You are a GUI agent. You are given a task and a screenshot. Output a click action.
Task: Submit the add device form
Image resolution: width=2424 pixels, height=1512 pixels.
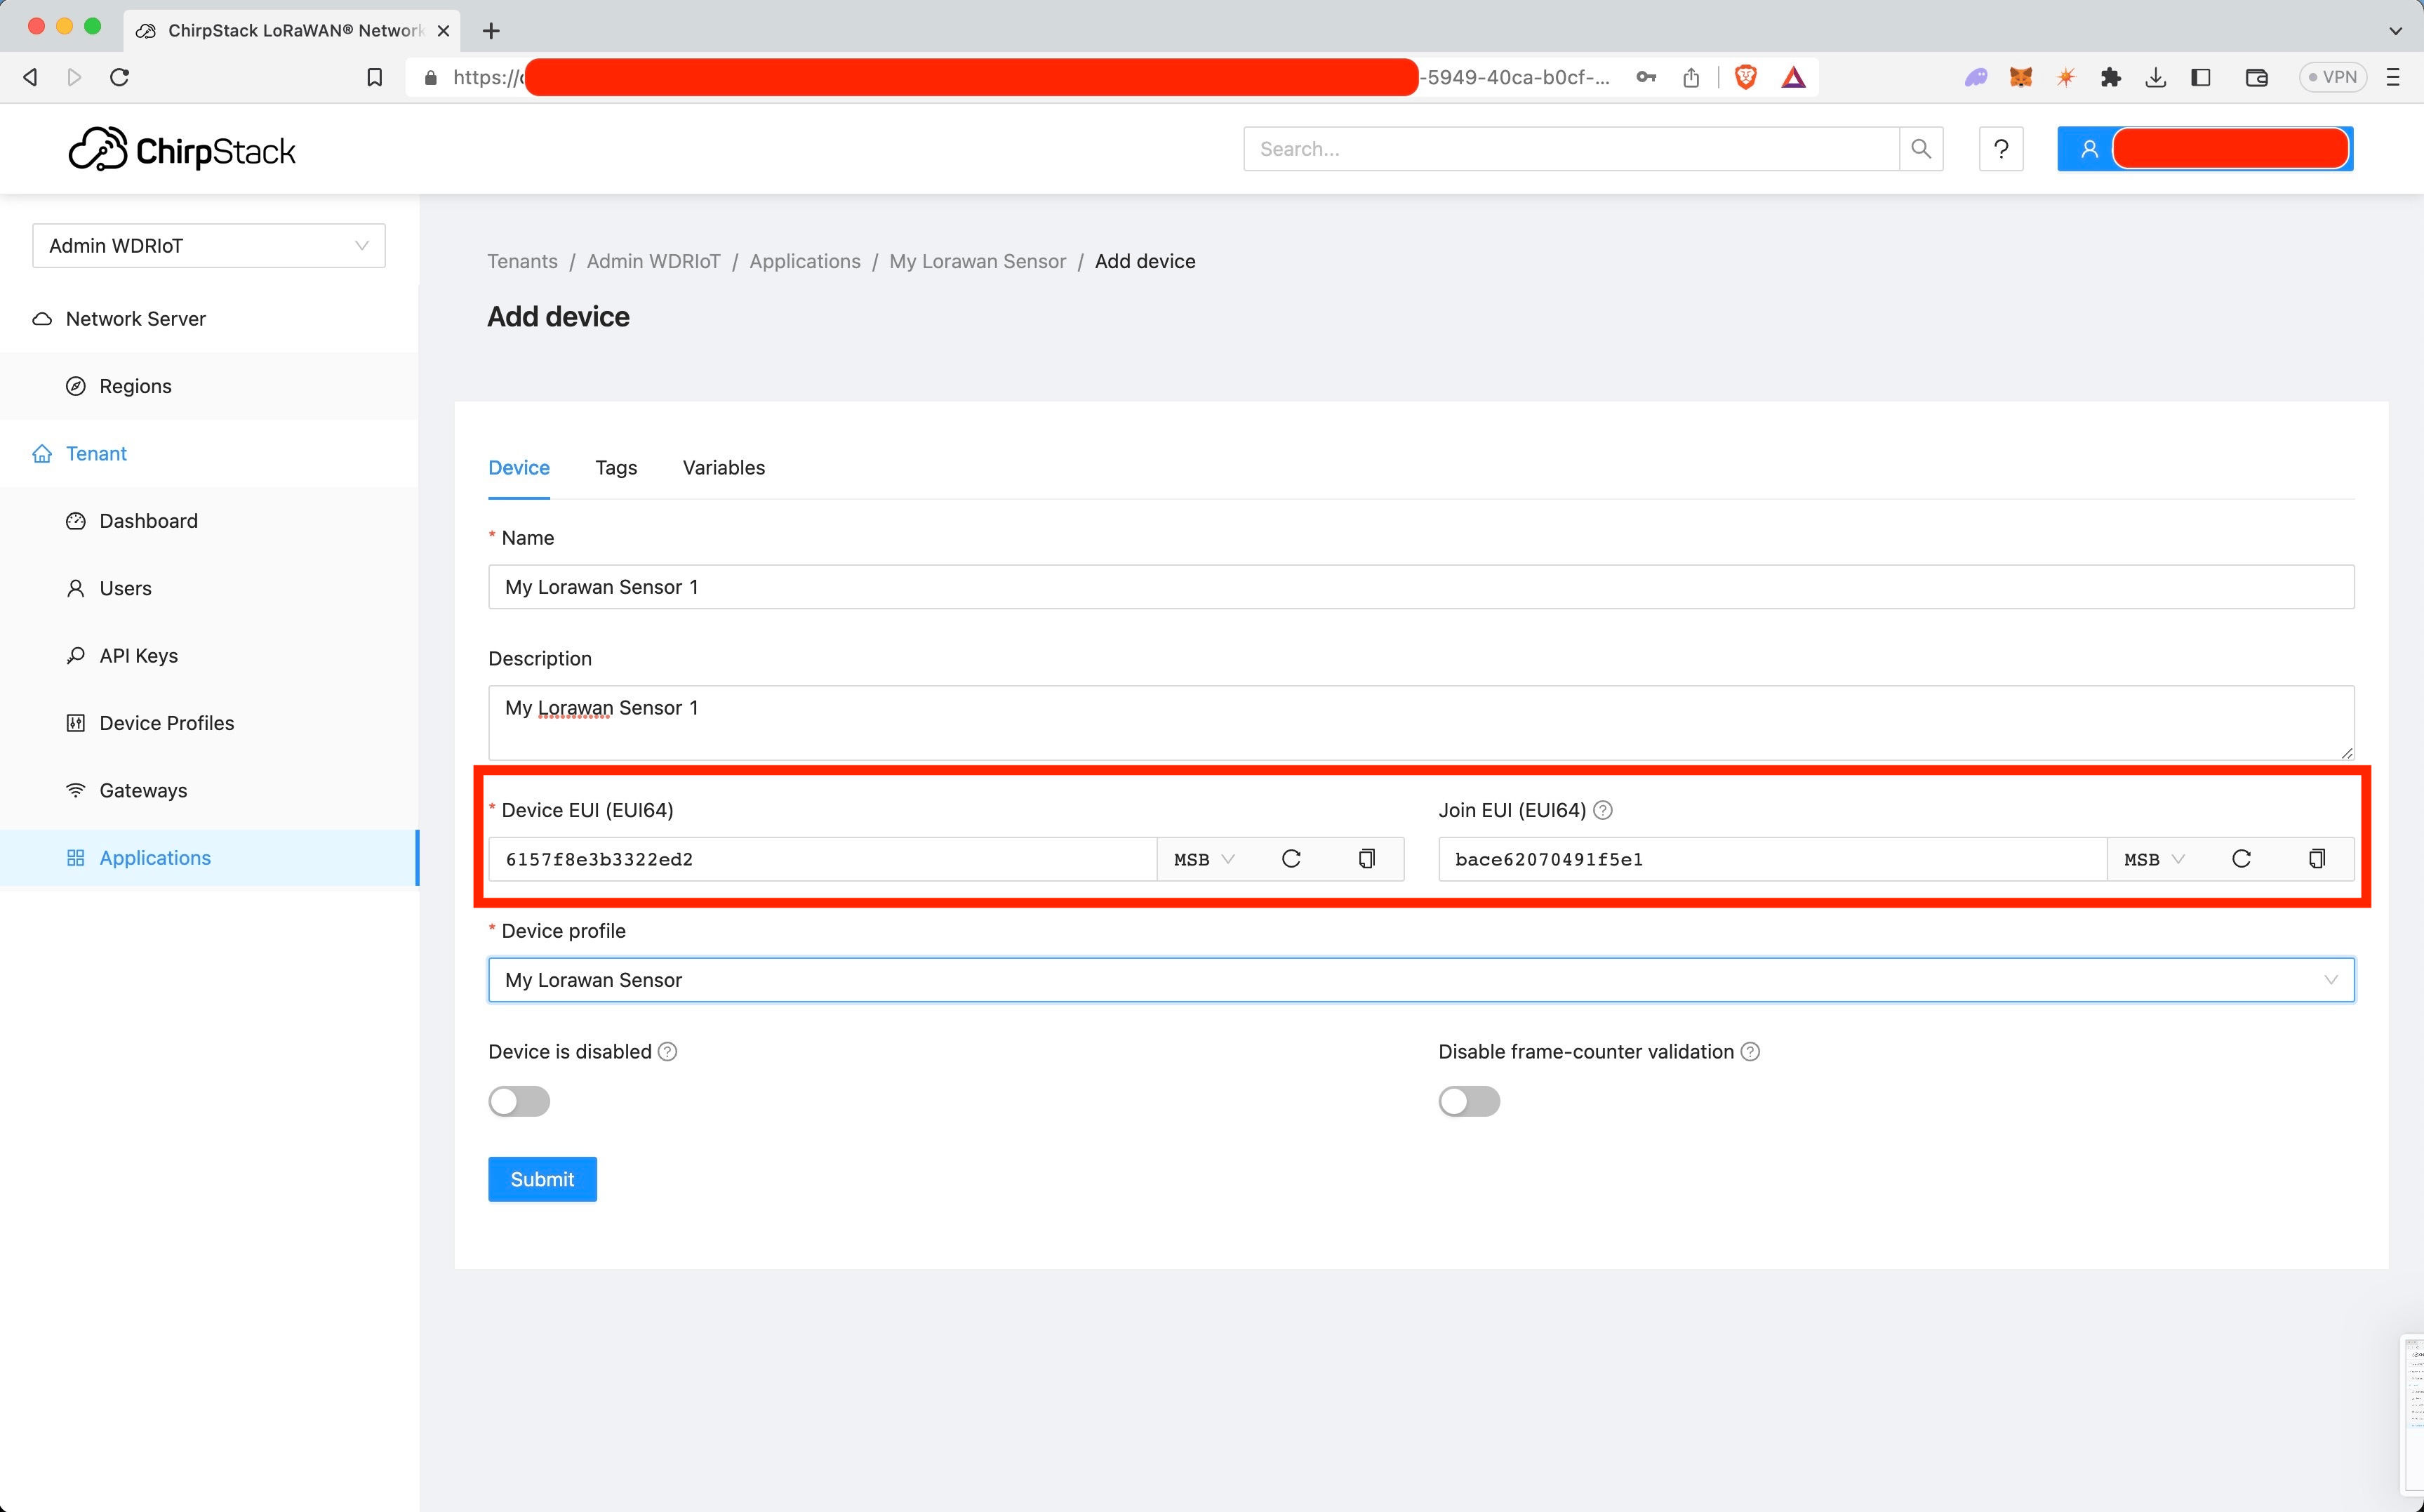542,1179
